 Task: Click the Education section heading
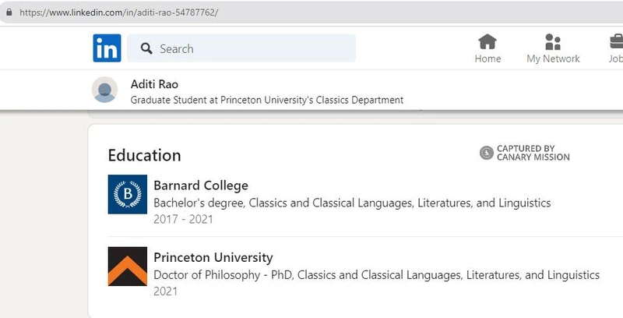(x=144, y=155)
